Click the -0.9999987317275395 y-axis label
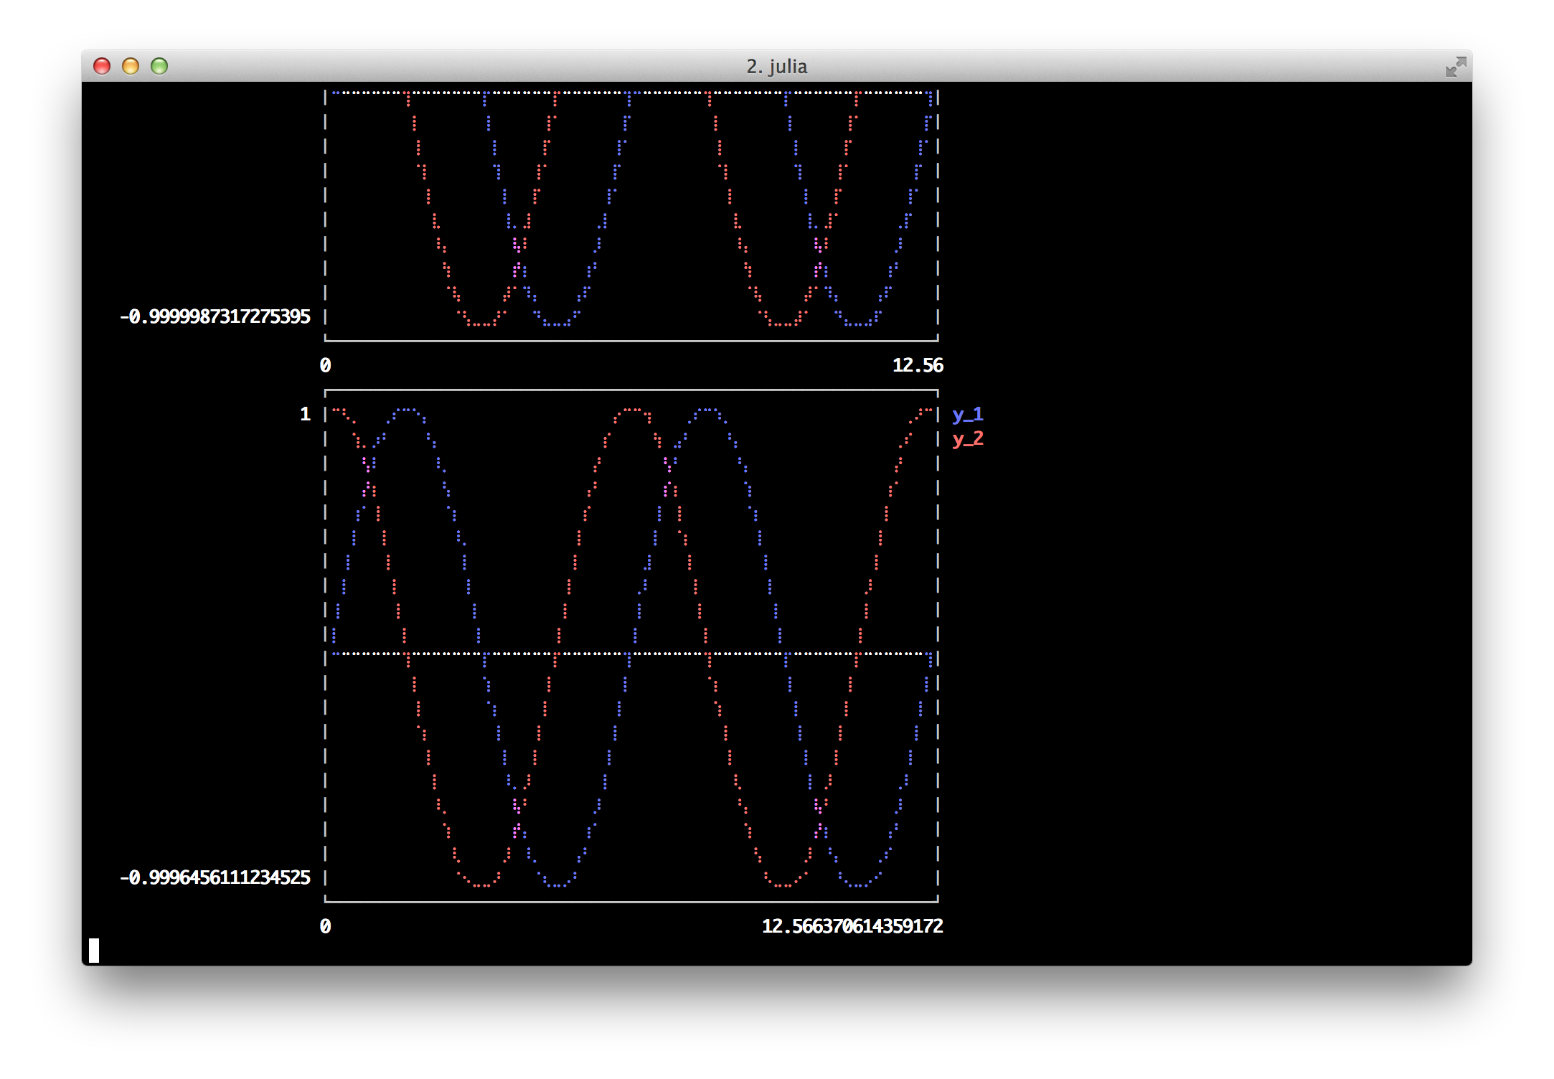This screenshot has width=1554, height=1079. [215, 316]
